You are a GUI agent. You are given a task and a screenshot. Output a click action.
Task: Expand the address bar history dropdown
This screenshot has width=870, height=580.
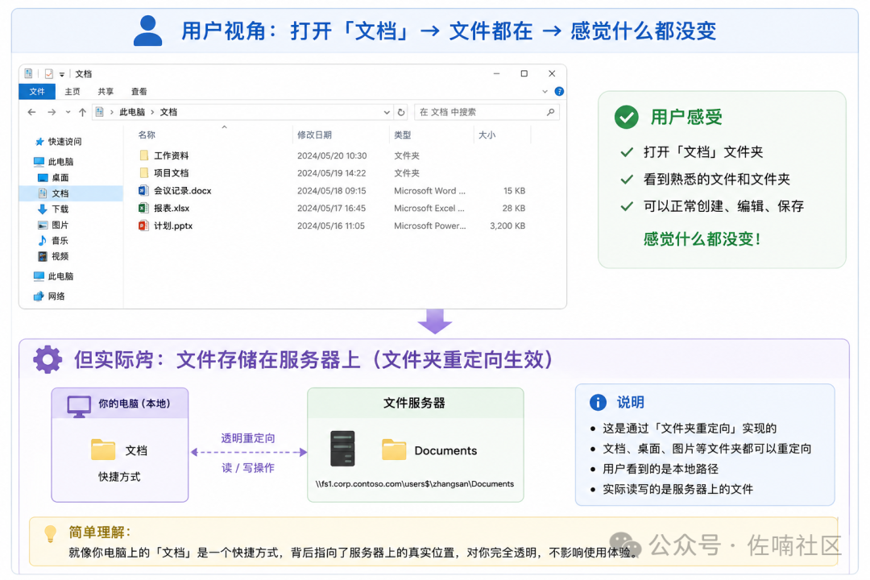[x=387, y=112]
